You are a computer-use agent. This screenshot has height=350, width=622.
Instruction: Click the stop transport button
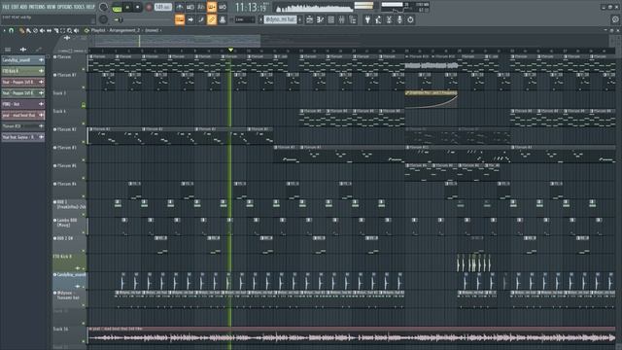(x=138, y=7)
